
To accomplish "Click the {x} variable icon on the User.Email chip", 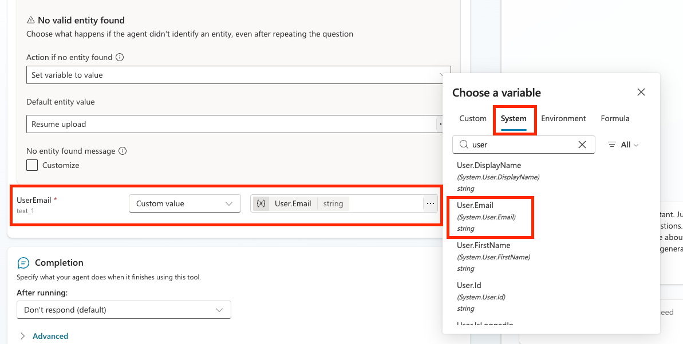I will point(261,203).
